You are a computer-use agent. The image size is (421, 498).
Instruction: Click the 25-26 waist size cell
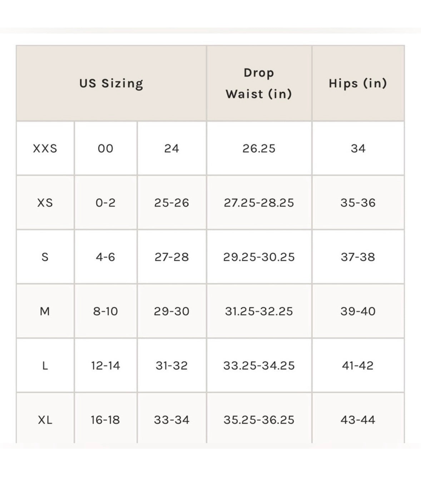click(172, 203)
